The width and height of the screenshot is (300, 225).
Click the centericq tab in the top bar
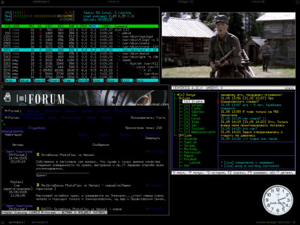point(41,2)
